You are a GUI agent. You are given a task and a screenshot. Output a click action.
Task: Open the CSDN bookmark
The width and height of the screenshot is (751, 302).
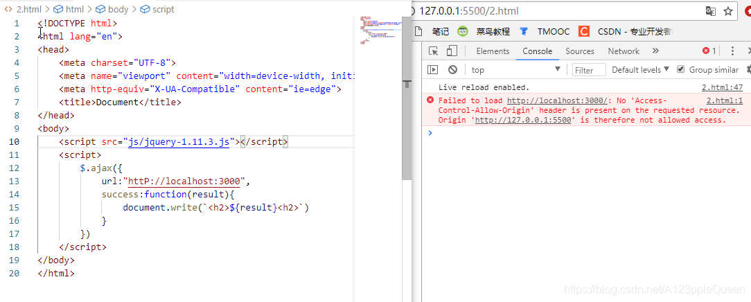click(626, 32)
